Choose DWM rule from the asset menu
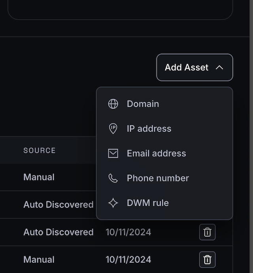The image size is (253, 273). tap(164, 203)
